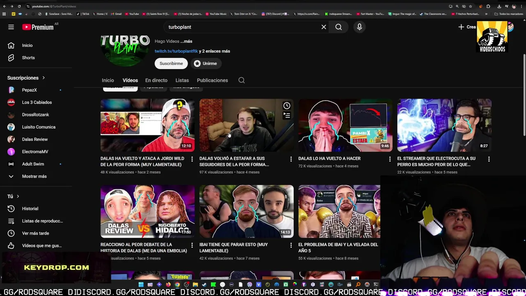526x296 pixels.
Task: Clear the search text with the X icon
Action: [x=324, y=27]
